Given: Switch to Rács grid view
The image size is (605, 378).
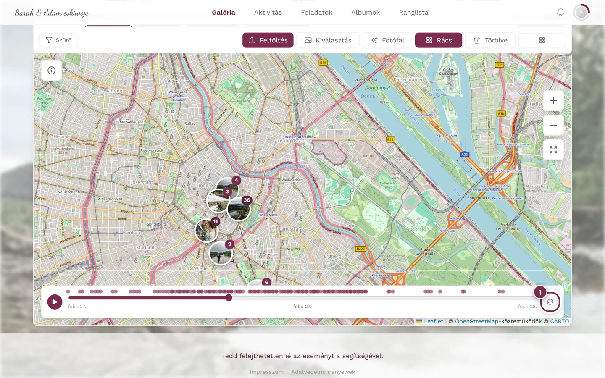Looking at the screenshot, I should (x=439, y=40).
